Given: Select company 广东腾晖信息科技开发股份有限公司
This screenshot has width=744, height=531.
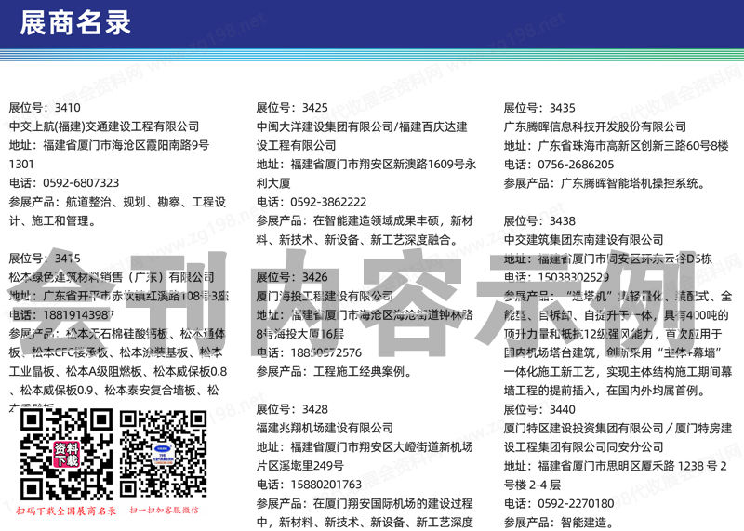Looking at the screenshot, I should [x=595, y=126].
